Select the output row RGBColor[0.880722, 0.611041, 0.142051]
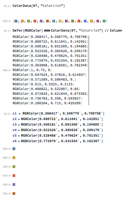 pos(50,42)
